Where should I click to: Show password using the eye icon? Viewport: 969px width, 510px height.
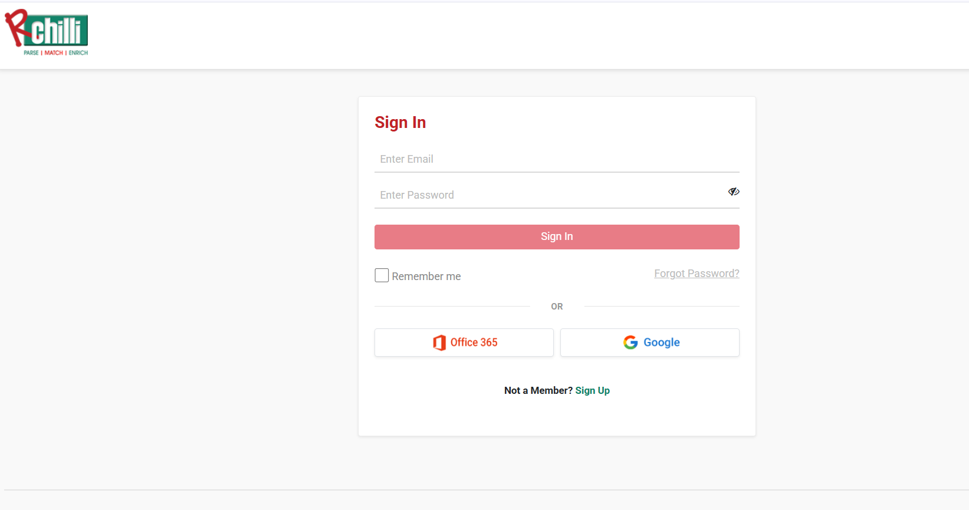(x=734, y=192)
